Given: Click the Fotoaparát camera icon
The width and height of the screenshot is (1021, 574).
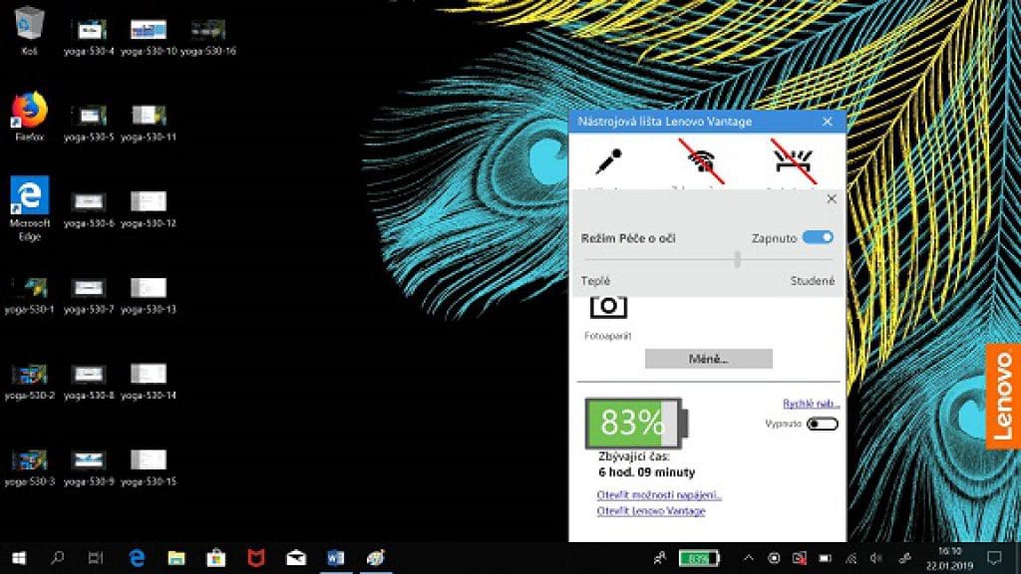Looking at the screenshot, I should click(x=608, y=307).
